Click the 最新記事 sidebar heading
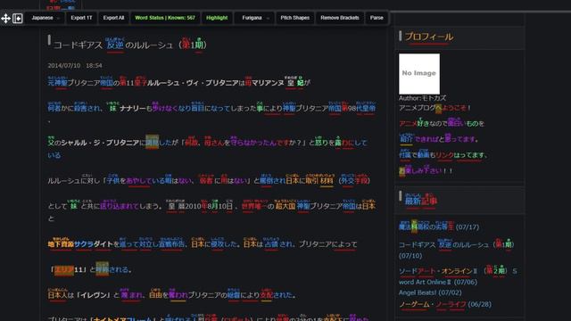 pyautogui.click(x=420, y=201)
